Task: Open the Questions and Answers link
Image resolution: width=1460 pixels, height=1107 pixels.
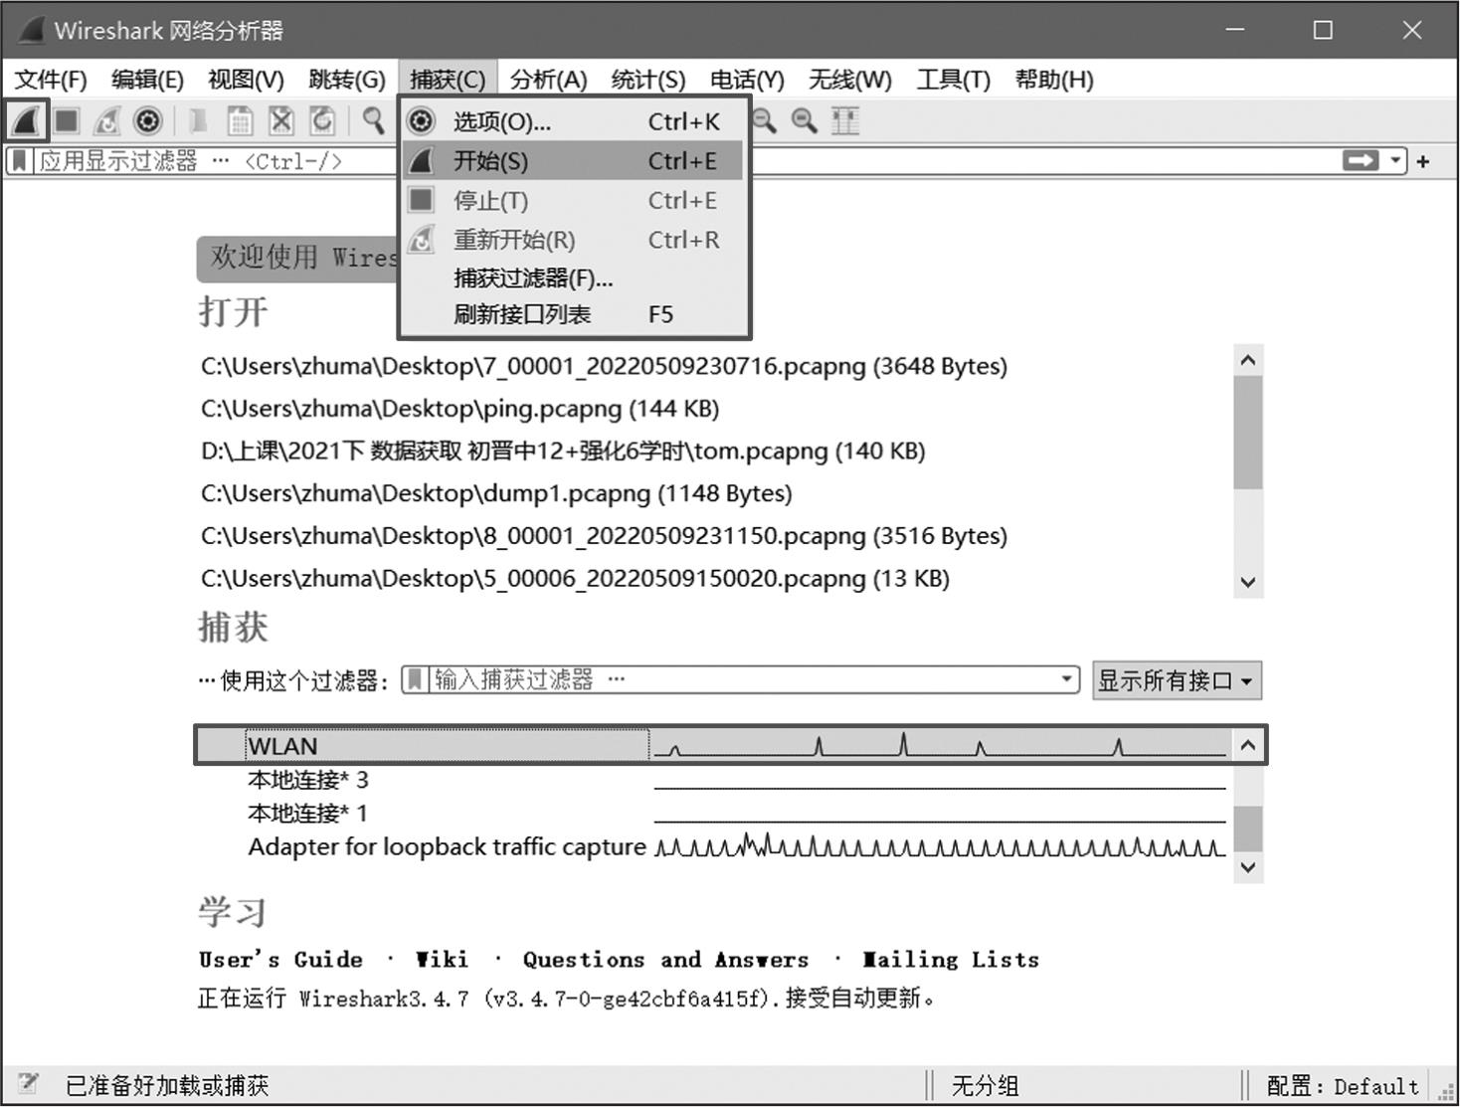Action: point(665,960)
